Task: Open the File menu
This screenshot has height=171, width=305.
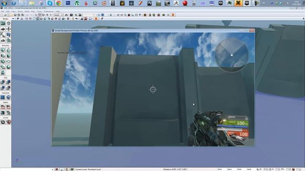Action: [2, 11]
